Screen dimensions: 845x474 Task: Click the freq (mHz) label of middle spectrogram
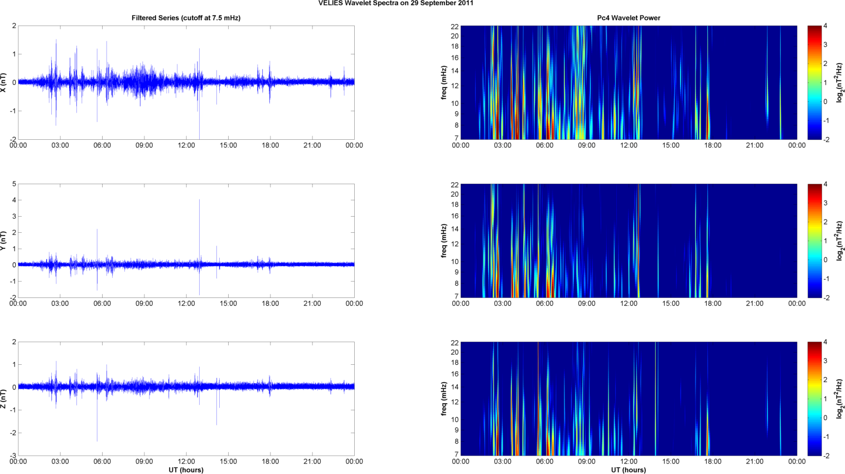click(x=444, y=241)
